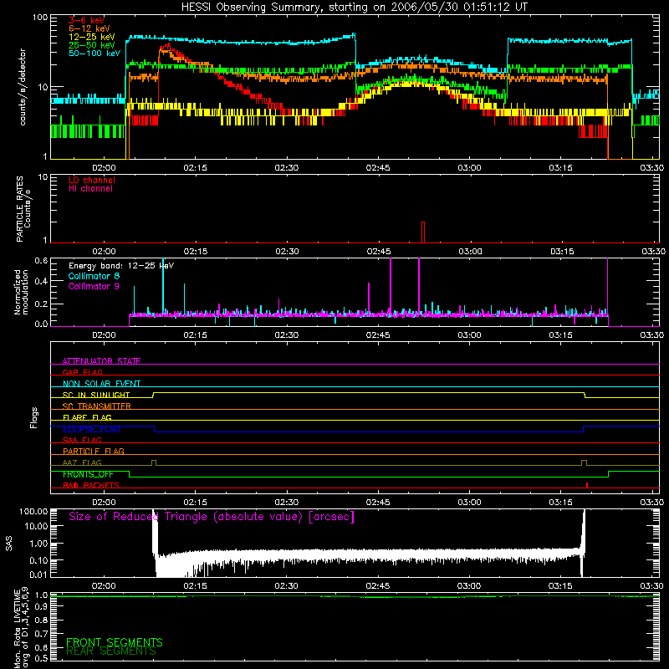Click the SAS axis title
Image resolution: width=669 pixels, height=669 pixels.
tap(9, 543)
